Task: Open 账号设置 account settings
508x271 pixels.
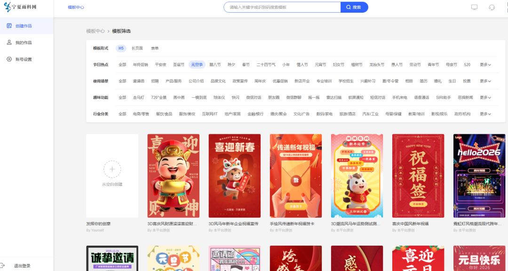Action: (x=27, y=58)
